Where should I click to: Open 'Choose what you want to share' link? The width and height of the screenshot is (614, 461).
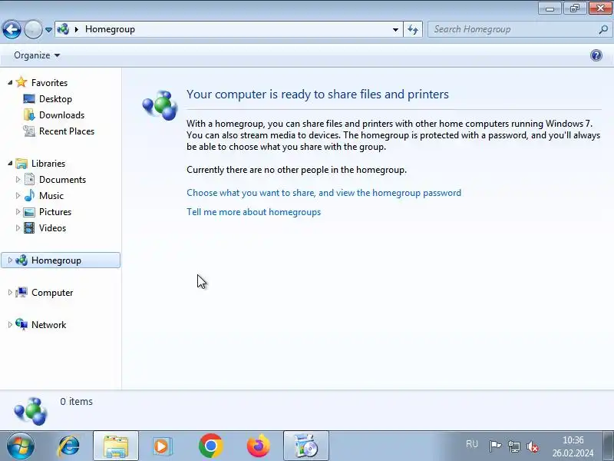coord(324,193)
